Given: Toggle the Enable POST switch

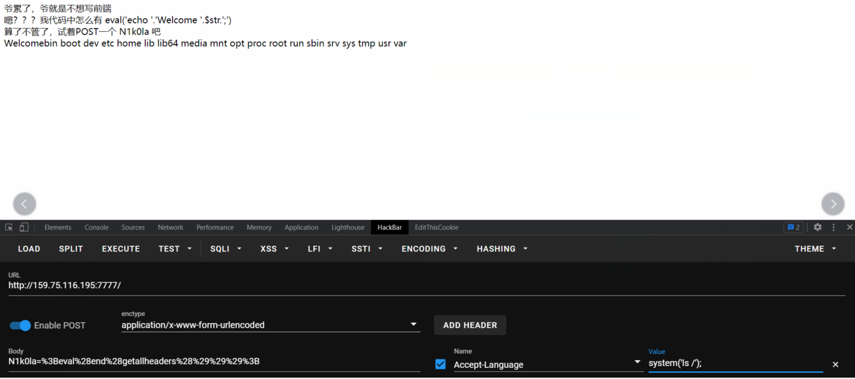Looking at the screenshot, I should pyautogui.click(x=20, y=325).
